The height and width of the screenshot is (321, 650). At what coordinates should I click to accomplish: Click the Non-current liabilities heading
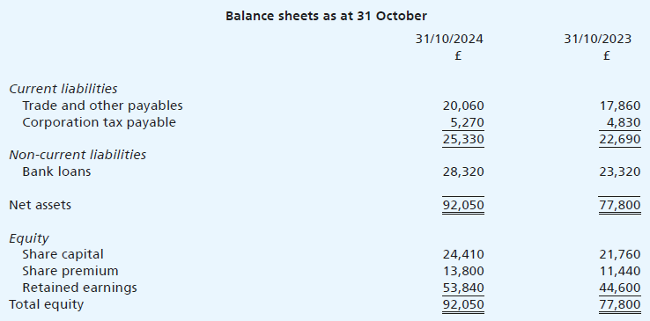tap(78, 155)
